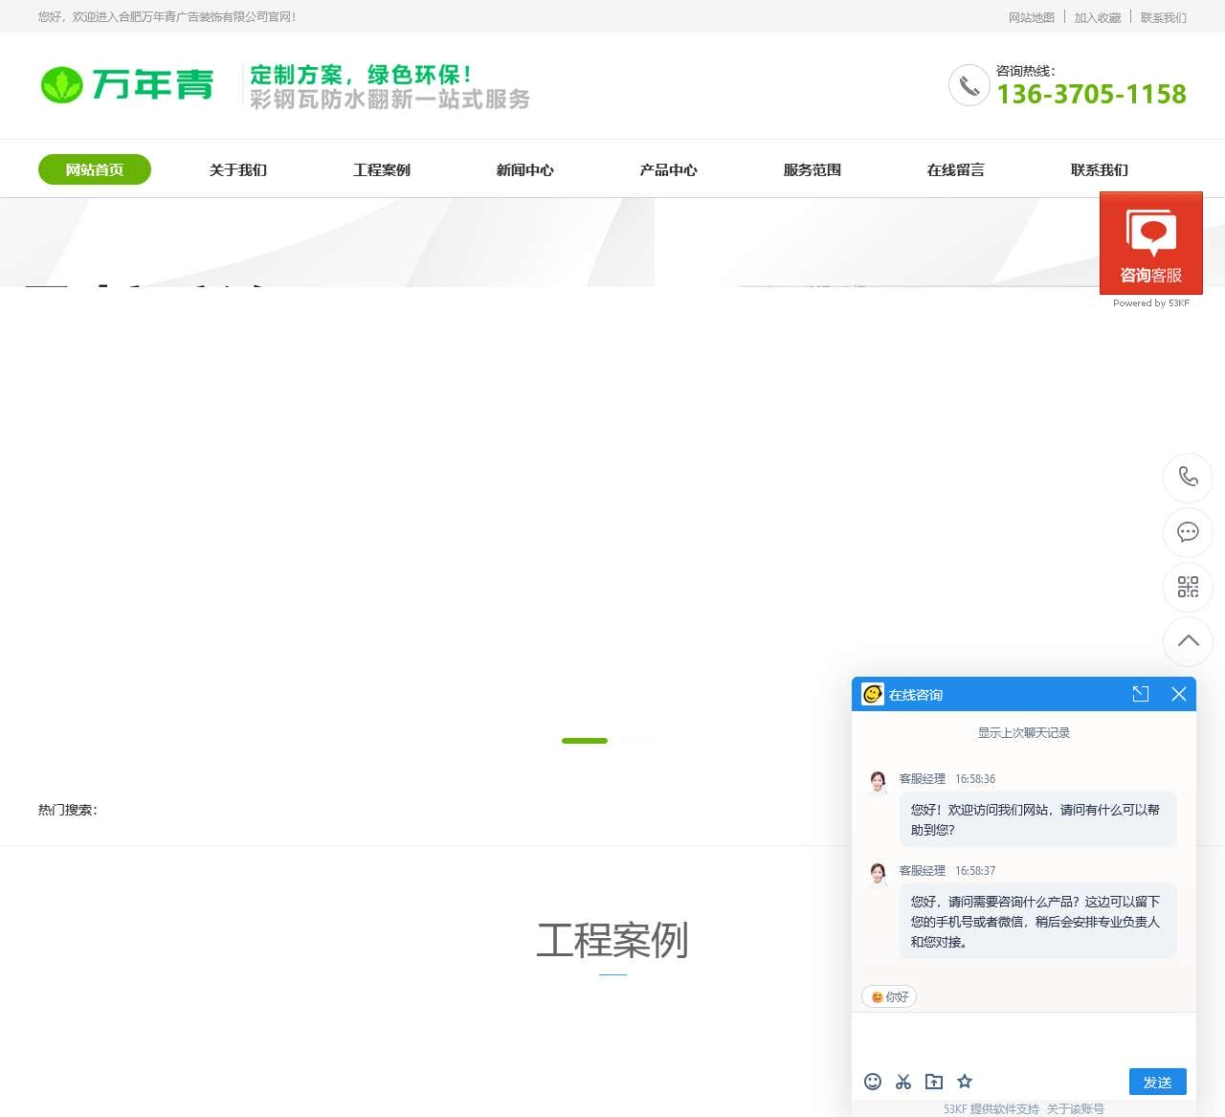Viewport: 1225px width, 1117px height.
Task: Select the second gray carousel indicator
Action: click(638, 741)
